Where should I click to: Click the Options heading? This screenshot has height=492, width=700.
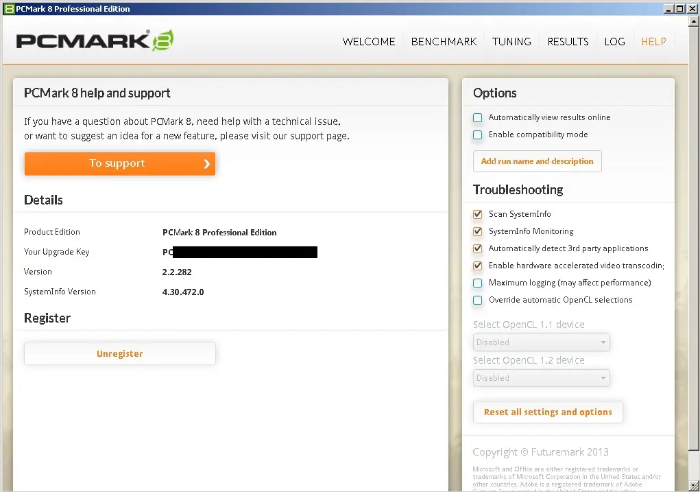494,93
